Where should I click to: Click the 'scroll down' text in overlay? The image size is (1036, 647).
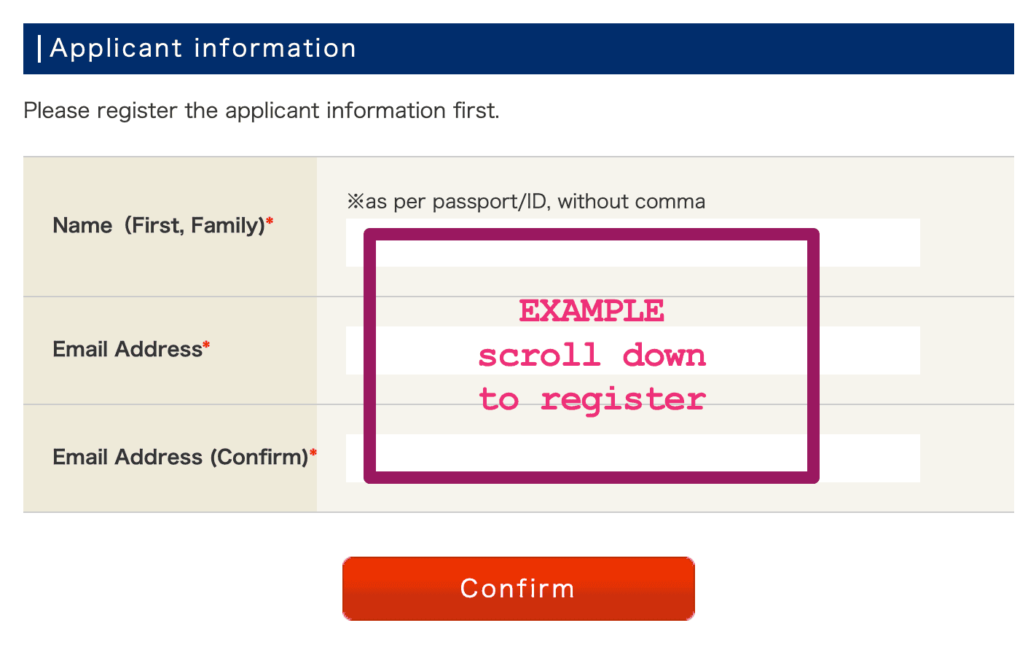point(591,356)
